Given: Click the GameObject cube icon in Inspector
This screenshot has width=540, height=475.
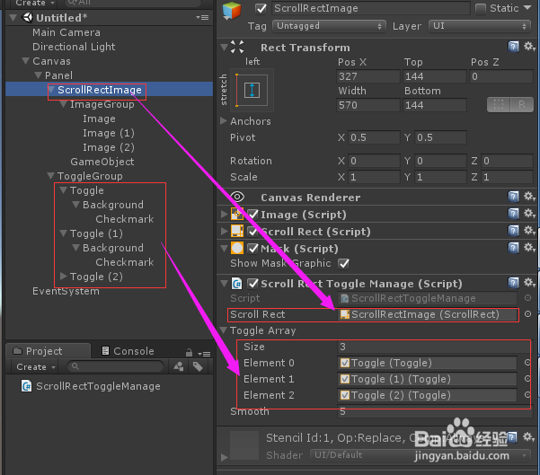Looking at the screenshot, I should [x=232, y=11].
